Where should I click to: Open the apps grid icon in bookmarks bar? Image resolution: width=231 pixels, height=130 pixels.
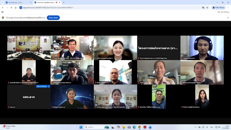coord(3,12)
